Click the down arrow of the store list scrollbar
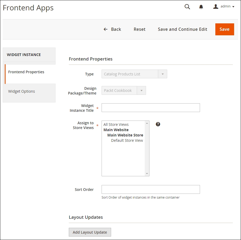This screenshot has height=240, width=241. pyautogui.click(x=147, y=173)
